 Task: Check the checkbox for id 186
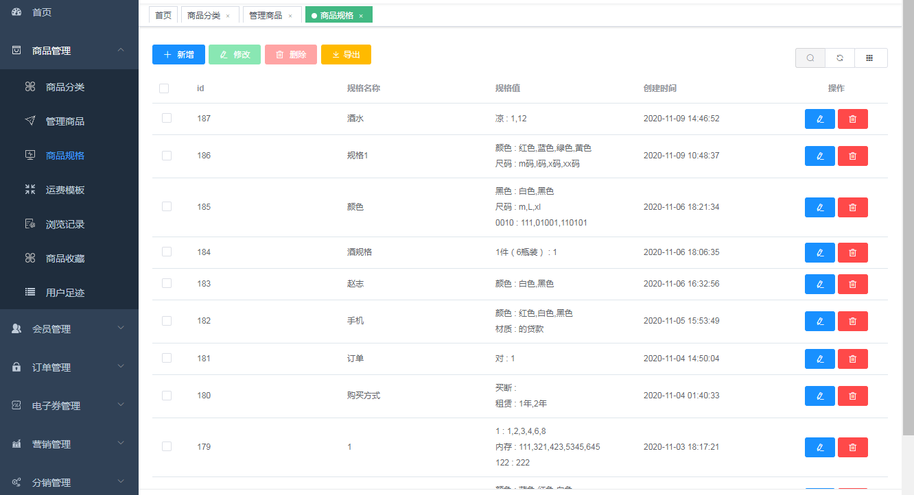(x=167, y=156)
